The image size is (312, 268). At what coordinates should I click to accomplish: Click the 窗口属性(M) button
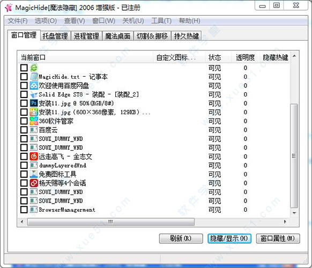pos(278,239)
